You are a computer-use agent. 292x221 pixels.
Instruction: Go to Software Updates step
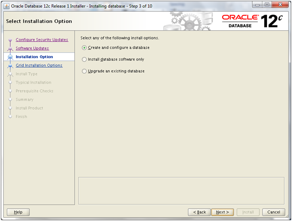(32, 48)
